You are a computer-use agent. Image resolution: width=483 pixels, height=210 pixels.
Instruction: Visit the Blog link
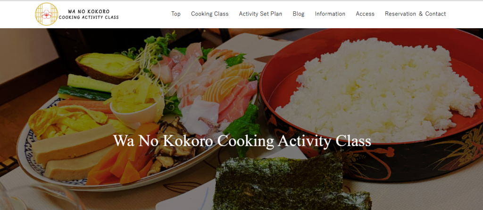click(x=299, y=14)
